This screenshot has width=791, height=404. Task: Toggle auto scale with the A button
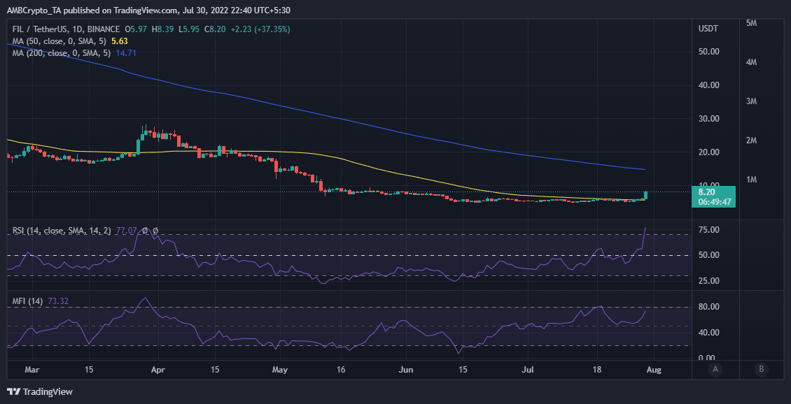pyautogui.click(x=714, y=369)
